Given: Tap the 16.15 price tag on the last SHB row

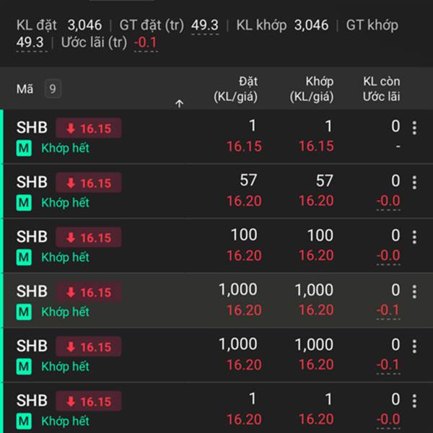Looking at the screenshot, I should 88,401.
